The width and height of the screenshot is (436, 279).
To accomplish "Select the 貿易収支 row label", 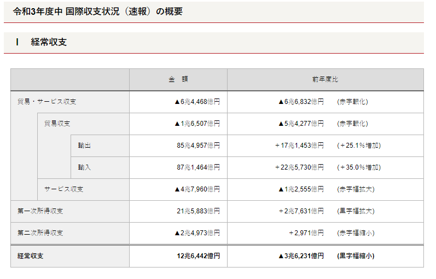I will pos(57,124).
